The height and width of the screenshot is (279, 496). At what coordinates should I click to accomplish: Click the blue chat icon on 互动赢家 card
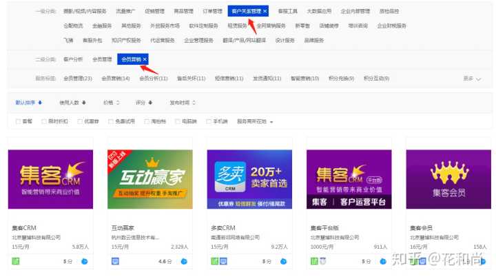pyautogui.click(x=184, y=261)
